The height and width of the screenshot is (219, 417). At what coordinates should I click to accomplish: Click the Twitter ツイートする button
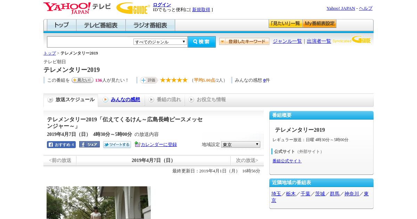point(117,145)
